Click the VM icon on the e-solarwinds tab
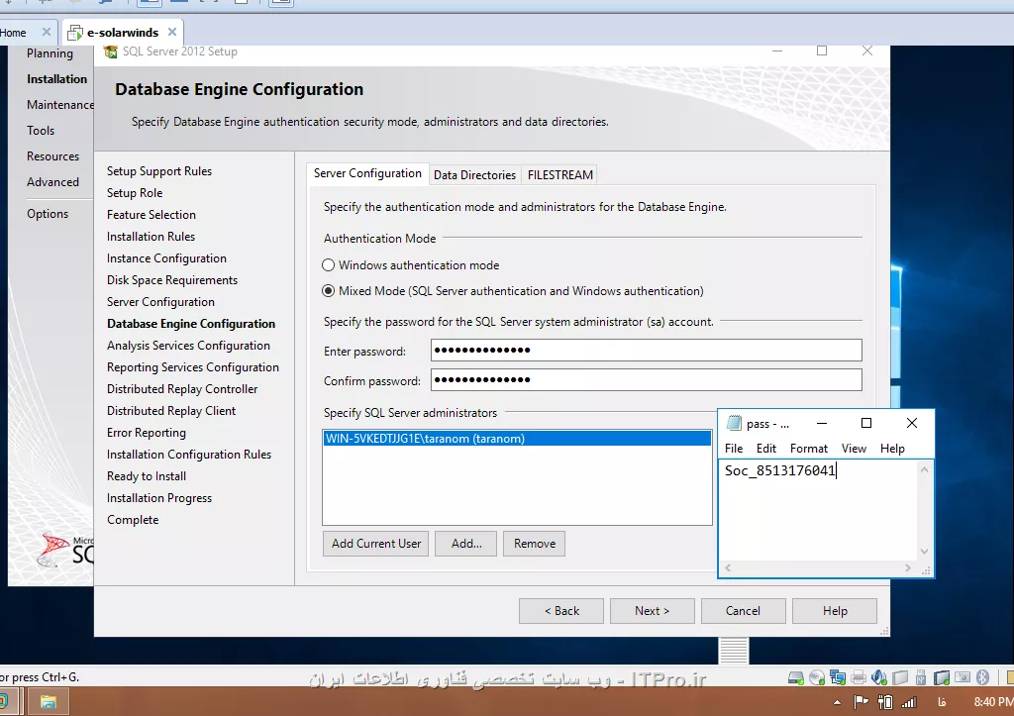Image resolution: width=1014 pixels, height=716 pixels. pos(75,33)
